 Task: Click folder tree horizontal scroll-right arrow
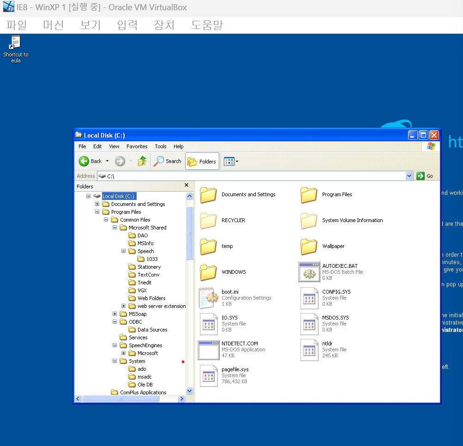pos(182,399)
